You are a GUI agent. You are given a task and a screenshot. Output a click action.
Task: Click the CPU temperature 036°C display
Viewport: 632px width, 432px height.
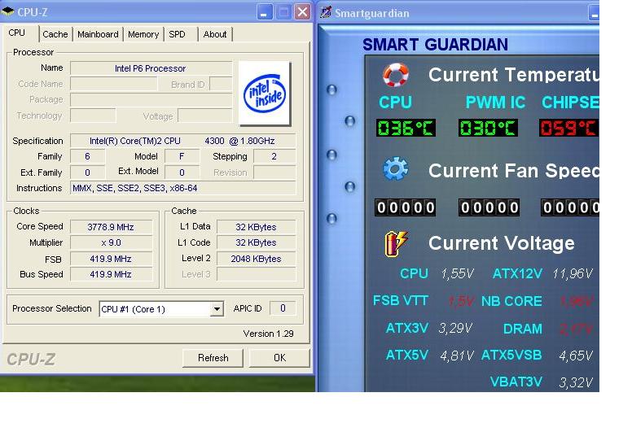[x=406, y=128]
